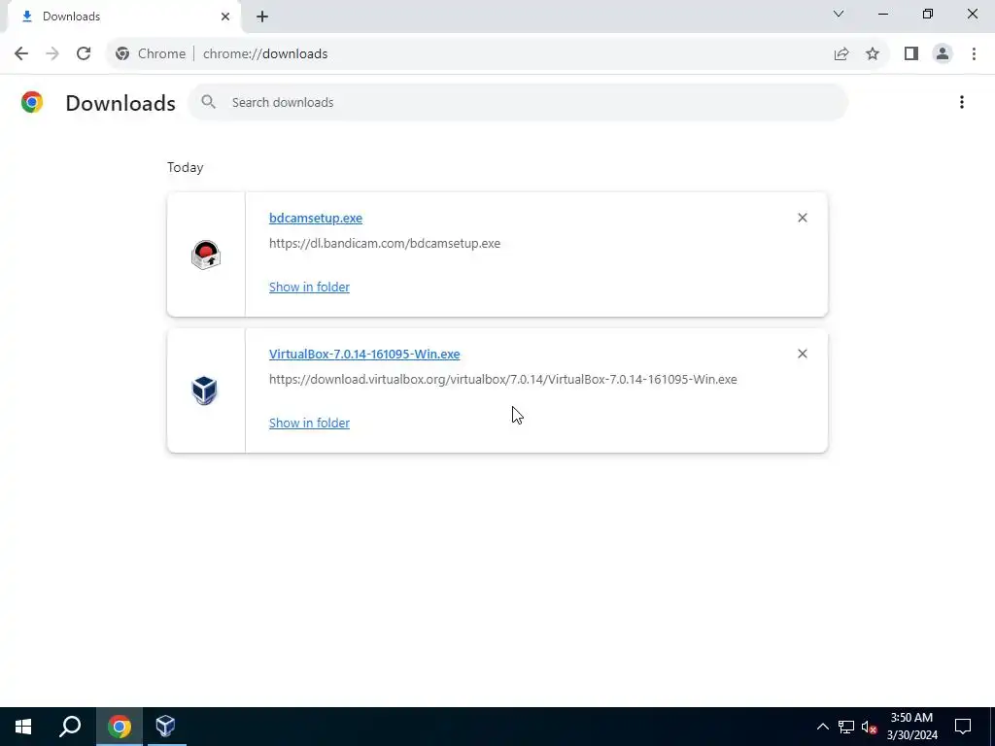Click the Search downloads field
The width and height of the screenshot is (995, 746).
pyautogui.click(x=518, y=102)
